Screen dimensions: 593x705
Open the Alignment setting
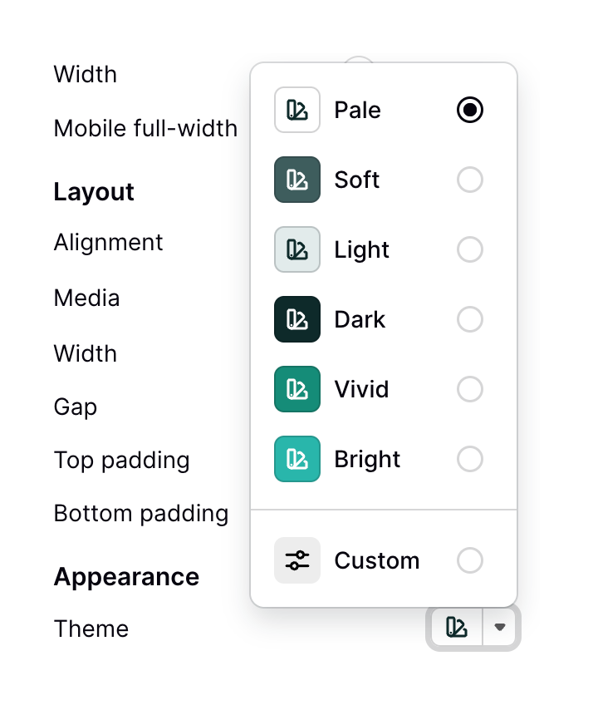pyautogui.click(x=108, y=242)
